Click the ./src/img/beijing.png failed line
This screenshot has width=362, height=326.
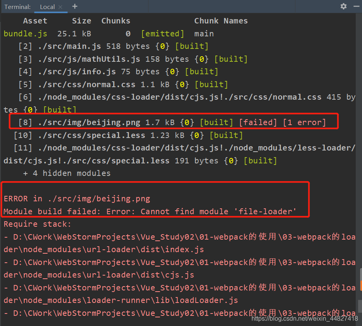[x=172, y=122]
